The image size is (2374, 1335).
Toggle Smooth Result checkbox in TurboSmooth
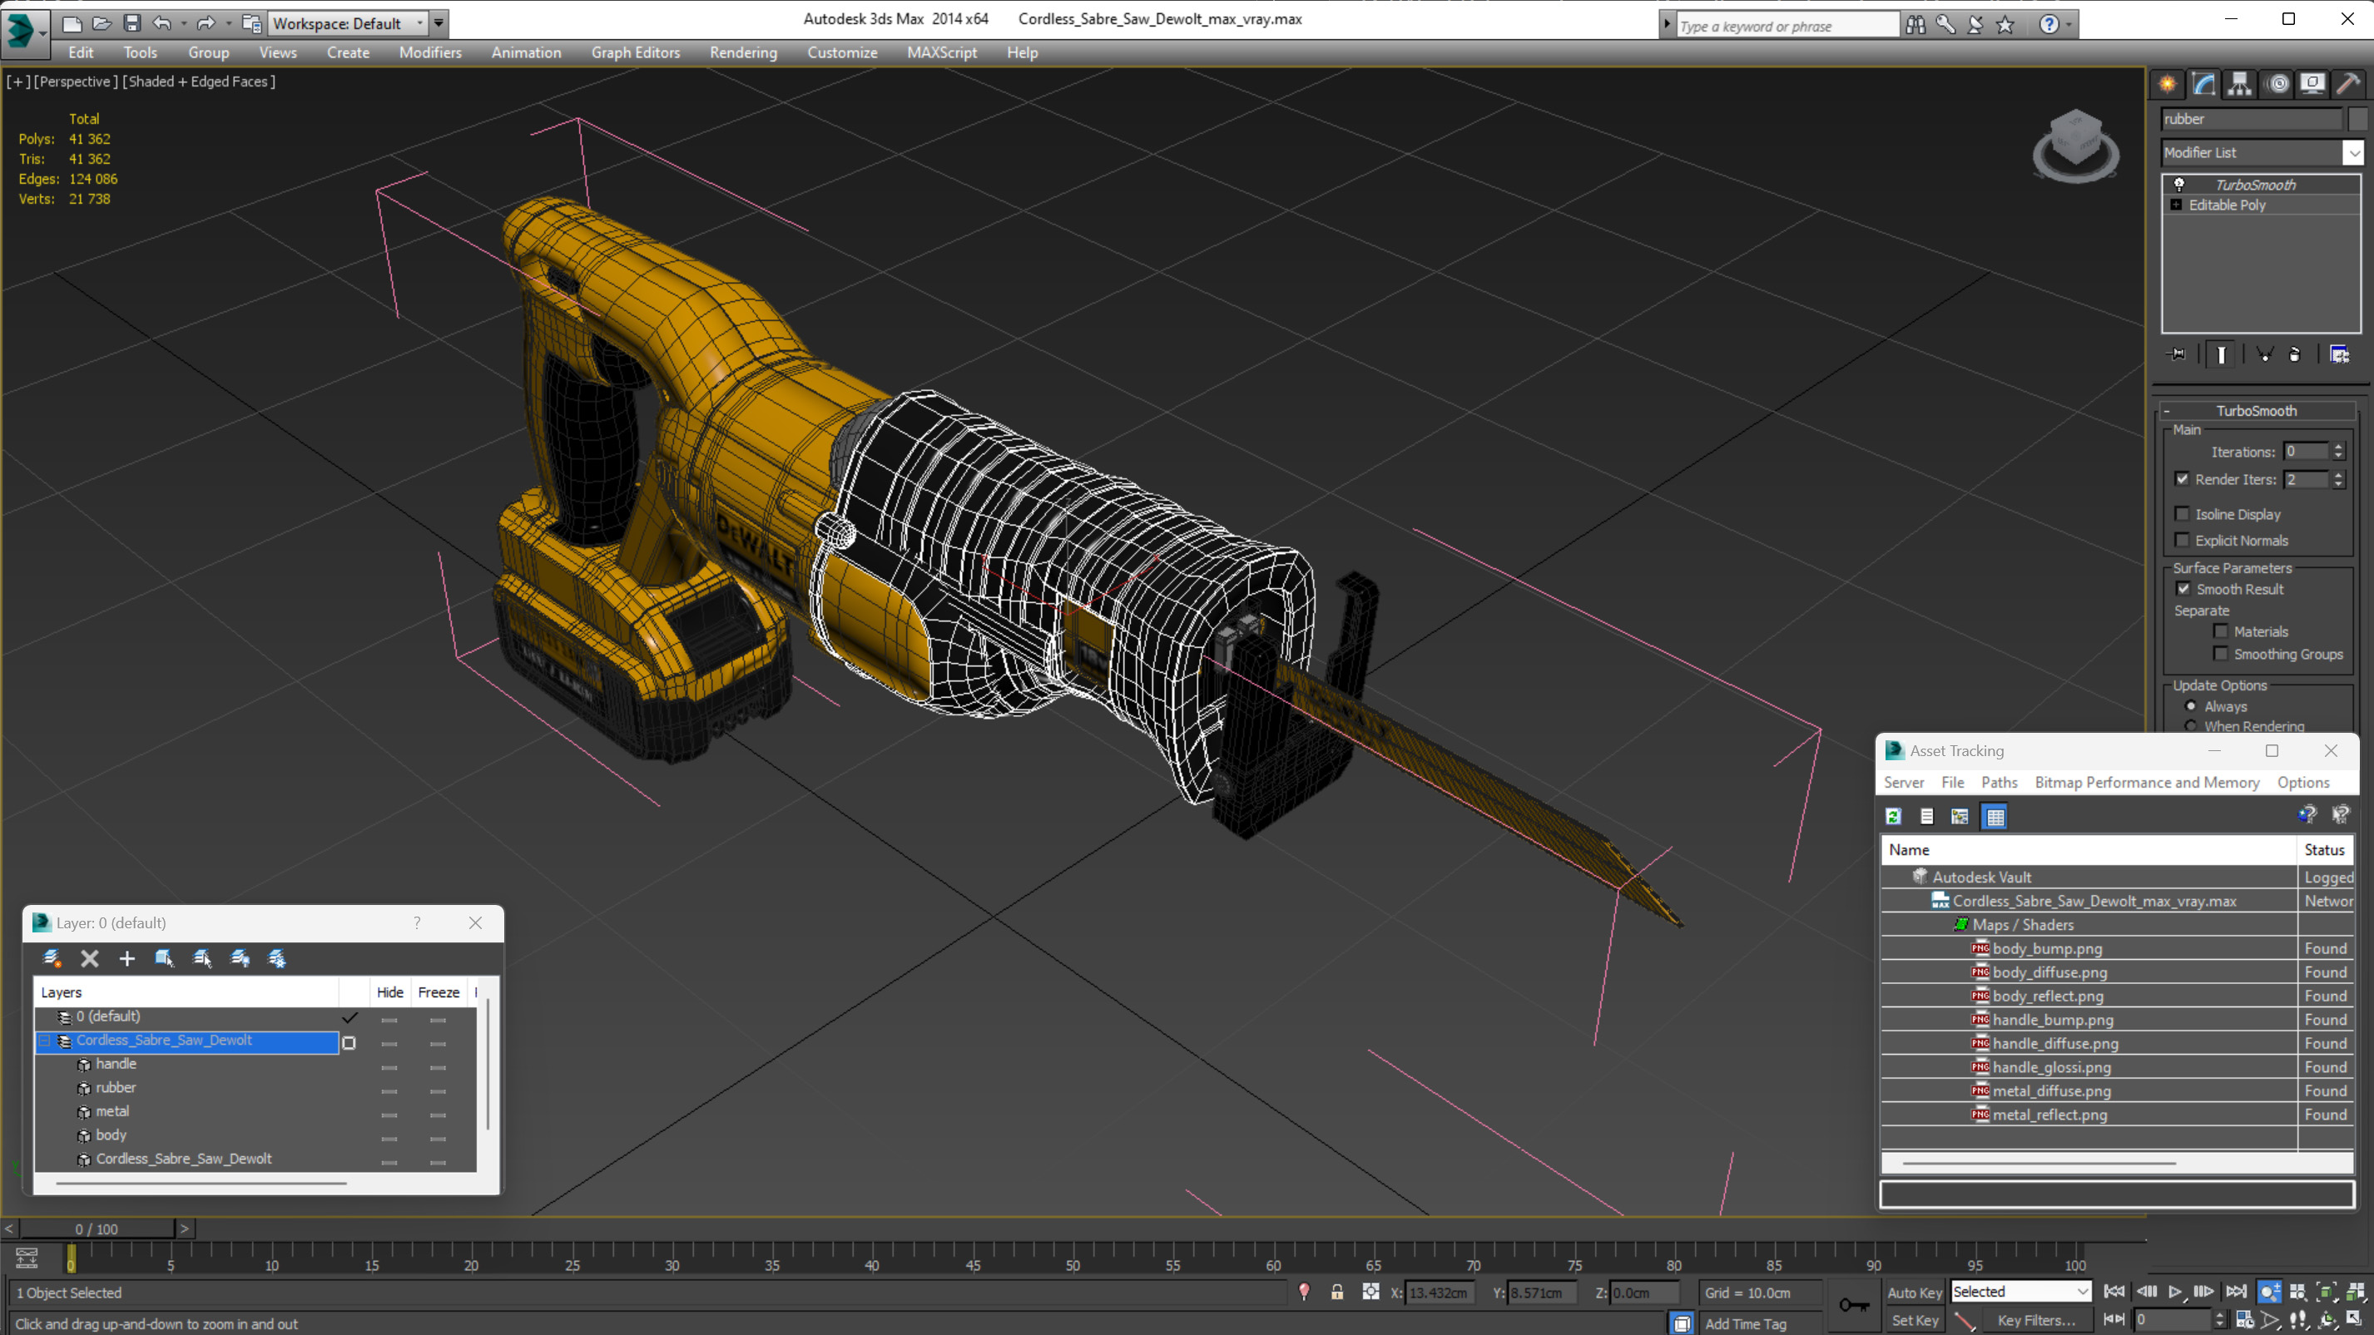tap(2183, 588)
